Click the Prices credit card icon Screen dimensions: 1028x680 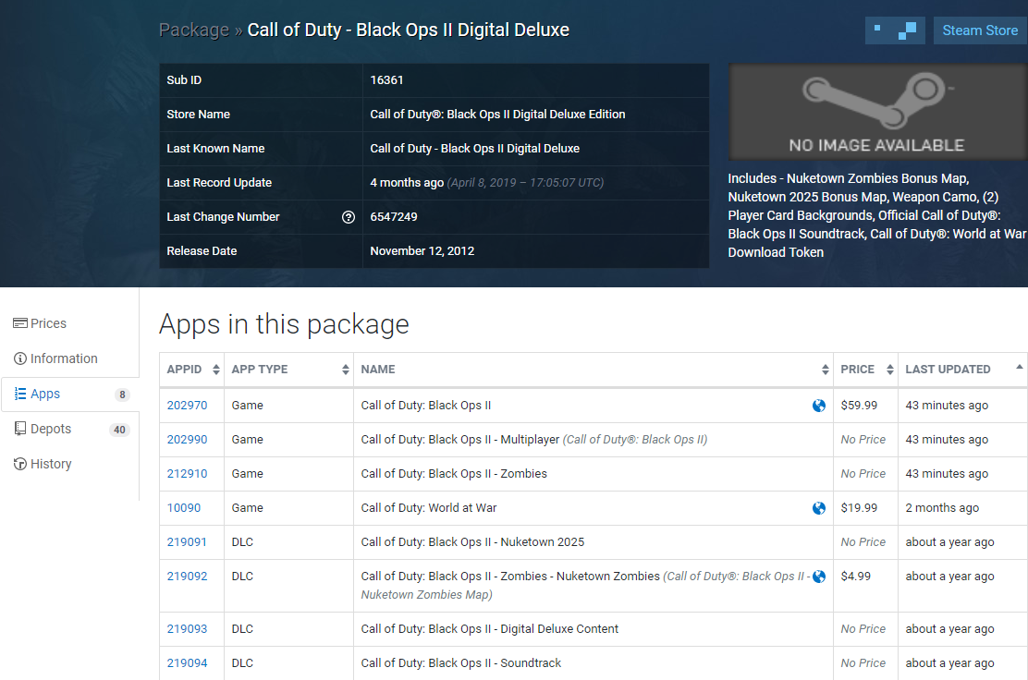[x=20, y=323]
